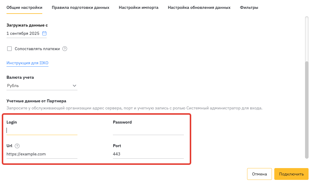Click the Url field with https://example.com
The width and height of the screenshot is (313, 184).
tap(42, 154)
